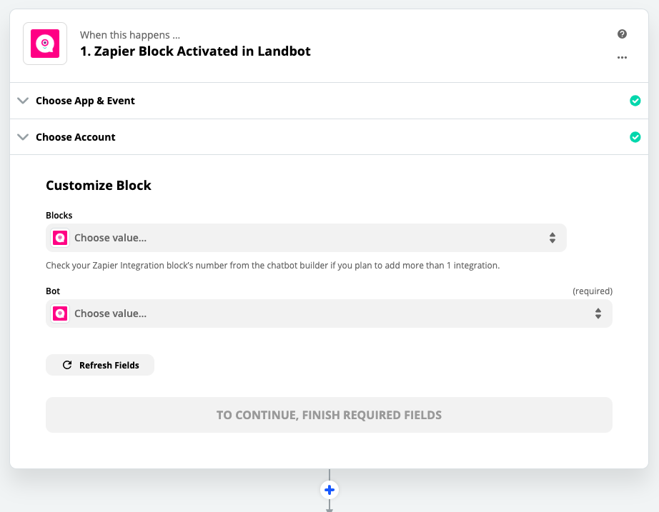
Task: Open the Choose Account section
Action: click(x=329, y=137)
